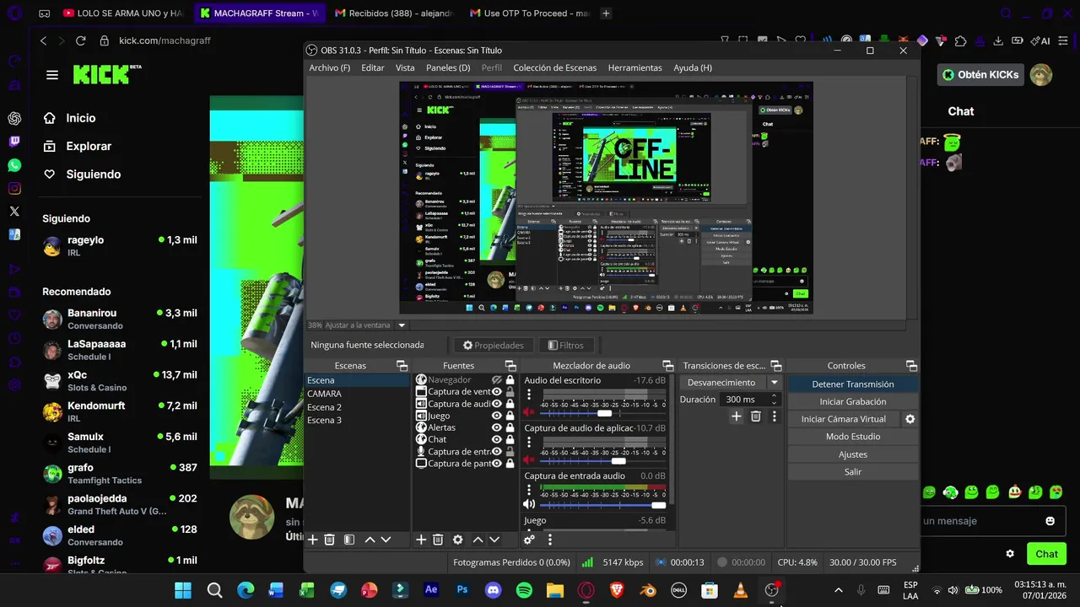The width and height of the screenshot is (1080, 607).
Task: Show the hidden Navegador source
Action: click(x=497, y=380)
